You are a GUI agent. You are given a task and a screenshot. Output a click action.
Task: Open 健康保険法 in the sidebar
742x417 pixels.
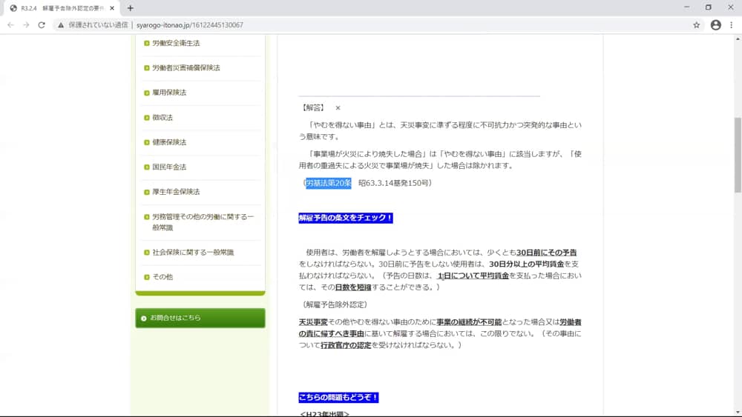pyautogui.click(x=169, y=142)
